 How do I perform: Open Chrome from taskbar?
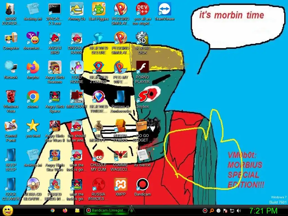tap(53, 210)
